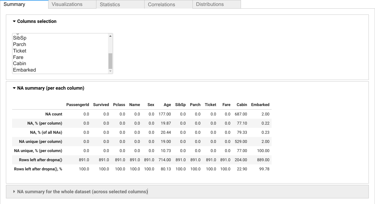Click the column list scrollbar thumb
The width and height of the screenshot is (375, 204).
click(110, 61)
